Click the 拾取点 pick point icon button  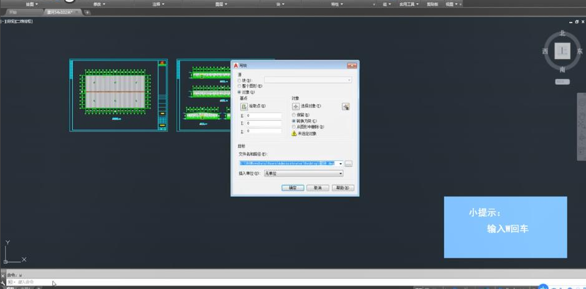coord(243,107)
